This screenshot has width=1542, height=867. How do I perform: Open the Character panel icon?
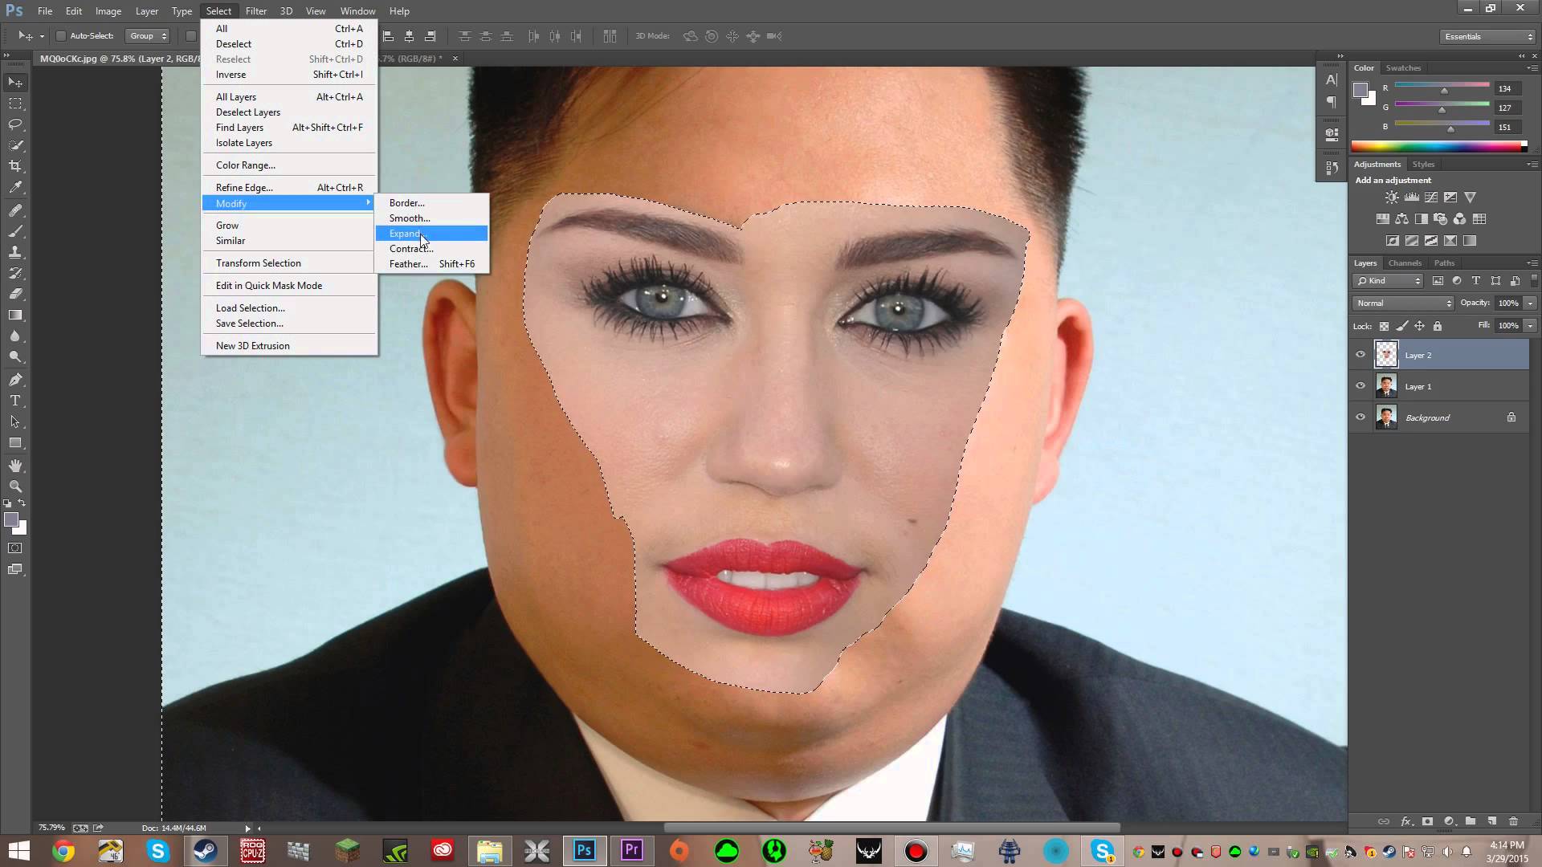(1332, 79)
